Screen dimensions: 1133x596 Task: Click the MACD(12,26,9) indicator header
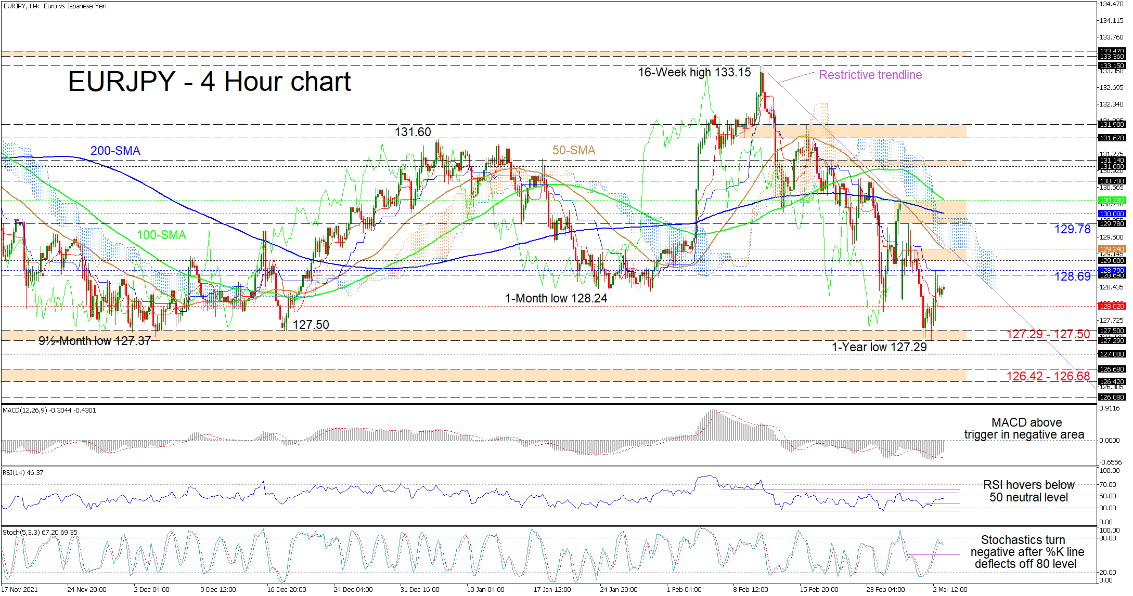[49, 410]
